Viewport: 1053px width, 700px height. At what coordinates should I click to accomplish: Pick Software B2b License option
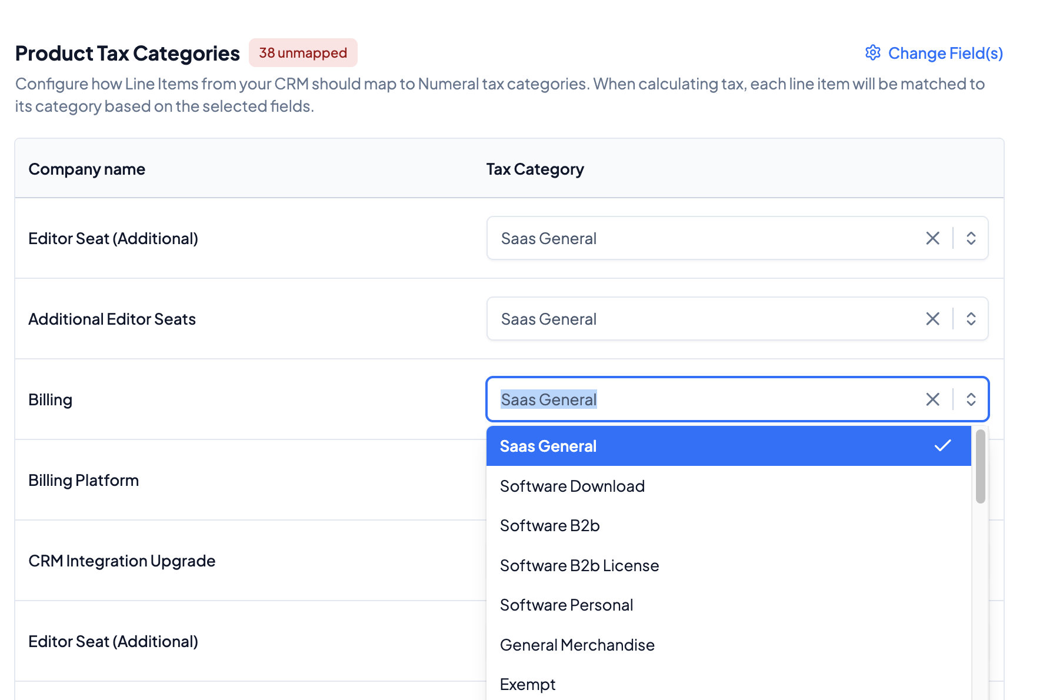[x=729, y=565]
